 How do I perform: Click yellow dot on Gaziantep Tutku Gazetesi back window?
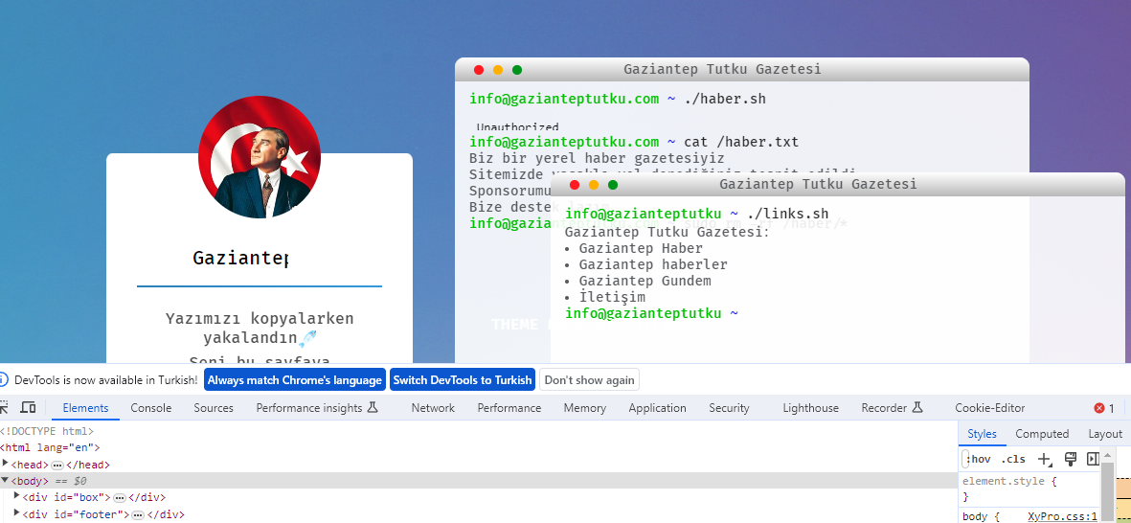pyautogui.click(x=498, y=70)
